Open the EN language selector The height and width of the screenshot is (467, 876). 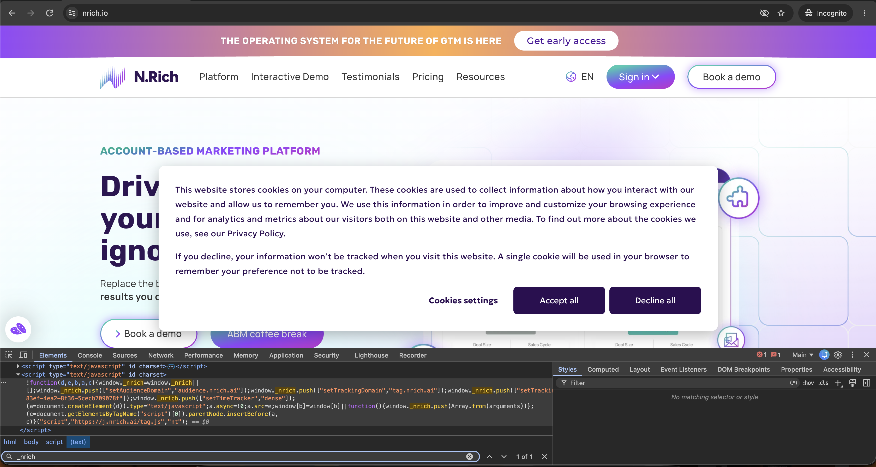click(x=587, y=77)
